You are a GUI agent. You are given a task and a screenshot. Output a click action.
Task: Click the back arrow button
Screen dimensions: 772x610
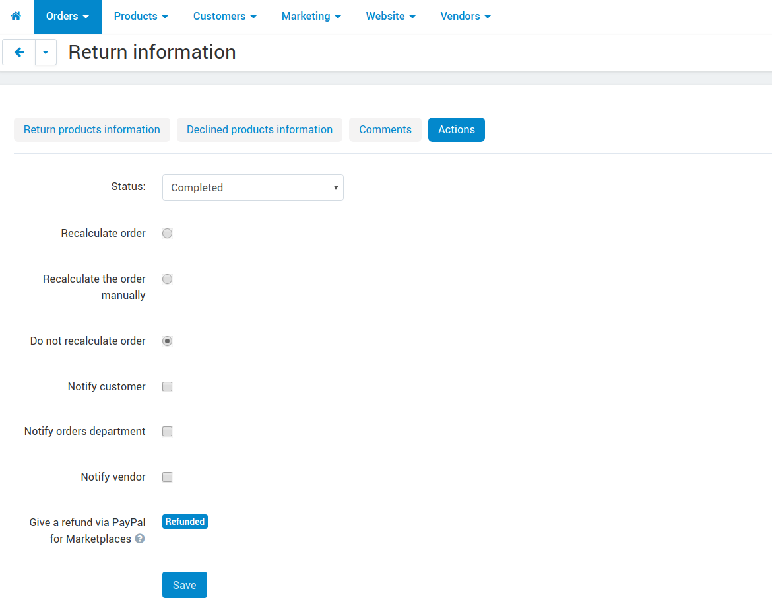[x=18, y=52]
